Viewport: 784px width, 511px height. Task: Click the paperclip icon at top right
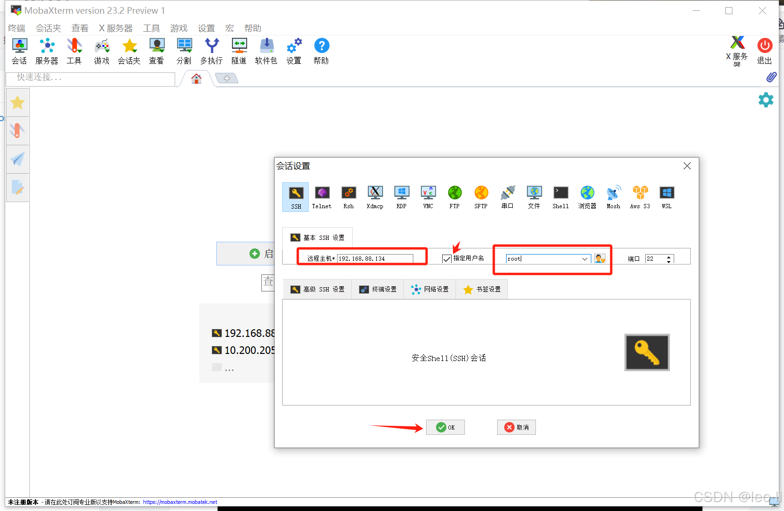tap(771, 77)
